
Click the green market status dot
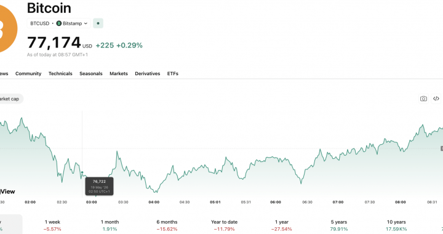[x=98, y=23]
